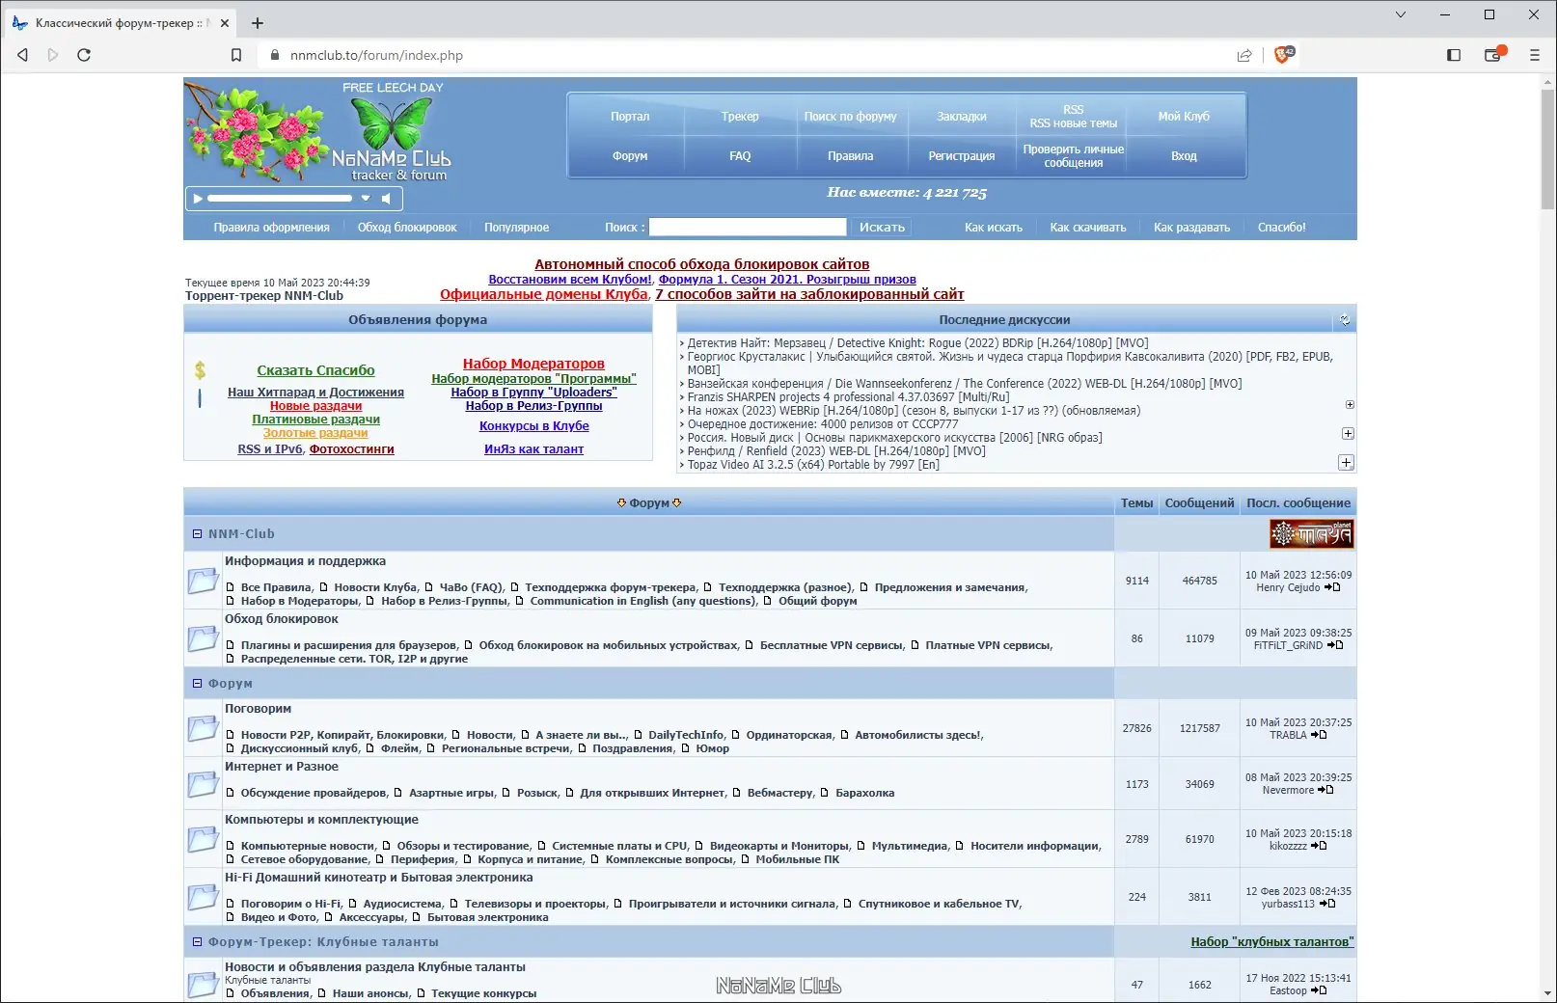This screenshot has height=1003, width=1557.
Task: Click the forum folder icon beside Поговорим
Action: pos(203,728)
